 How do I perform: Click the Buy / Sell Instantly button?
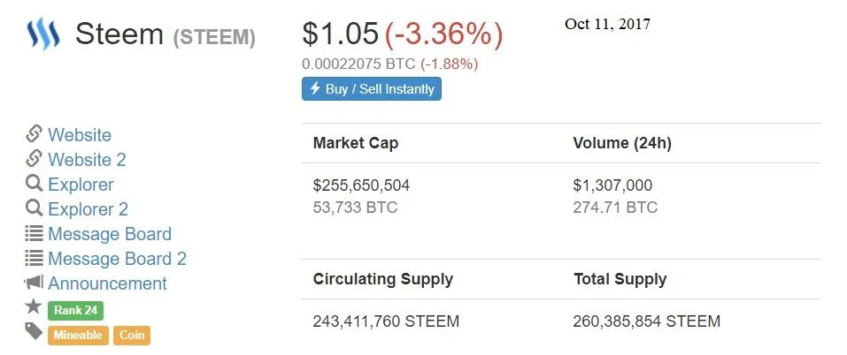click(x=372, y=89)
